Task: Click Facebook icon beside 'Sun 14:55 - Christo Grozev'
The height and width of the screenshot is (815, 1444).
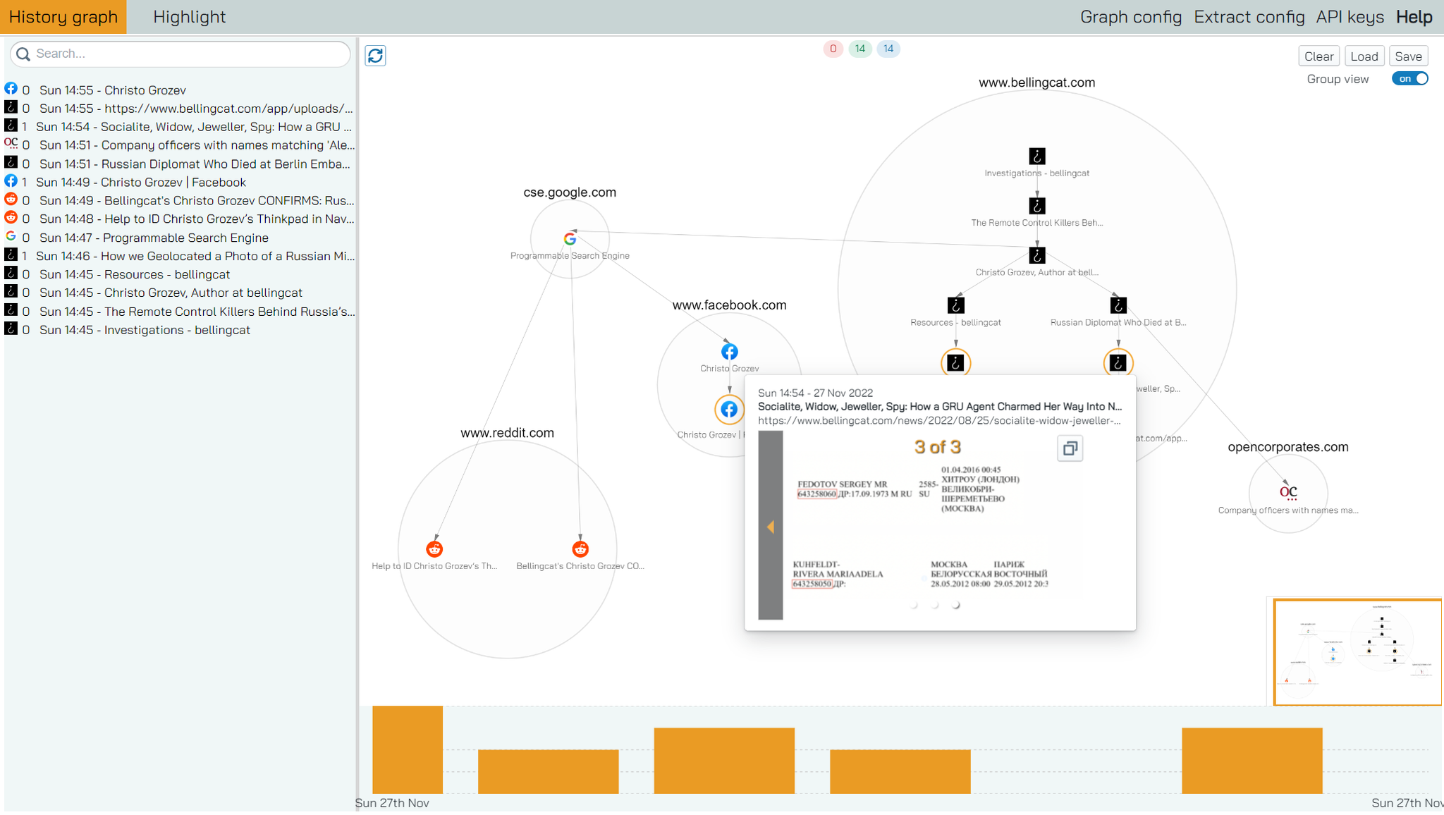Action: 11,88
